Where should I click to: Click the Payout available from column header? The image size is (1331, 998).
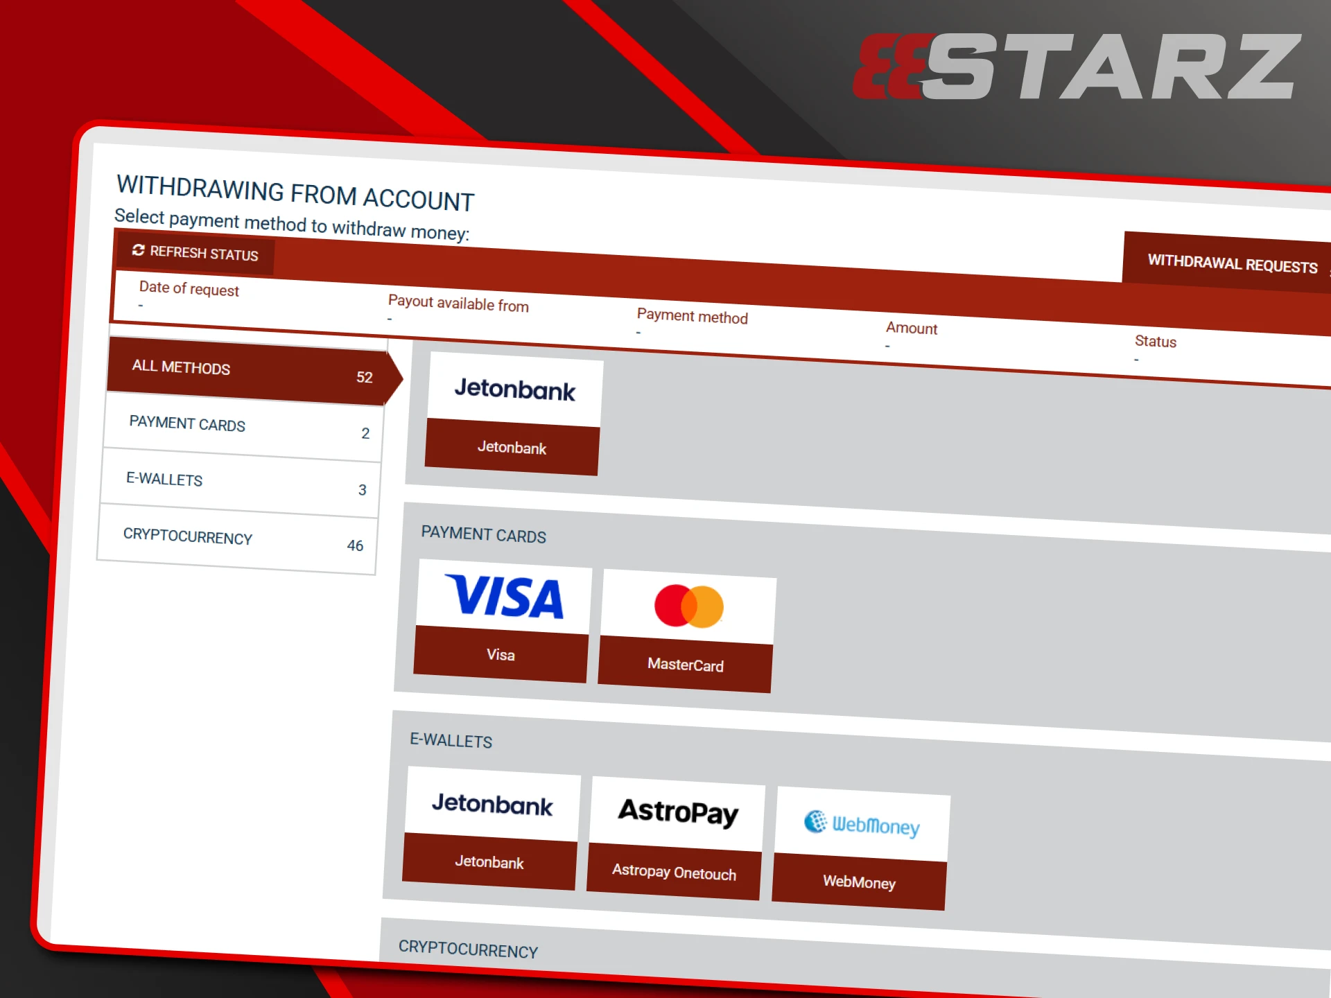(458, 304)
